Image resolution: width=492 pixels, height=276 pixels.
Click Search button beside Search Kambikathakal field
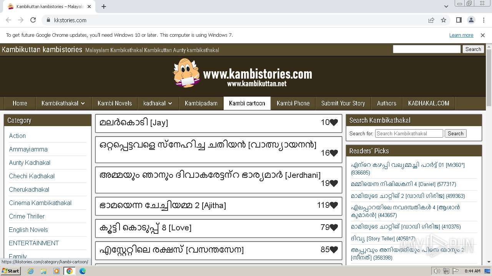[455, 133]
